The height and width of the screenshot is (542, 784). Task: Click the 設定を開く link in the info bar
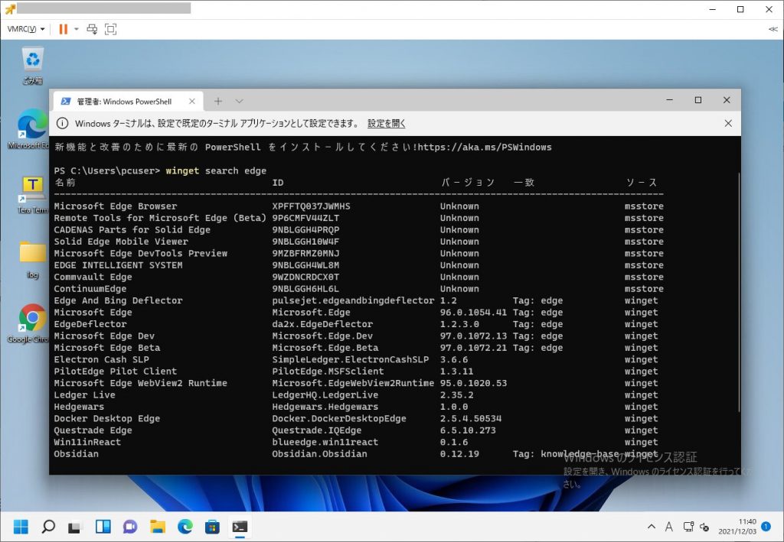386,123
